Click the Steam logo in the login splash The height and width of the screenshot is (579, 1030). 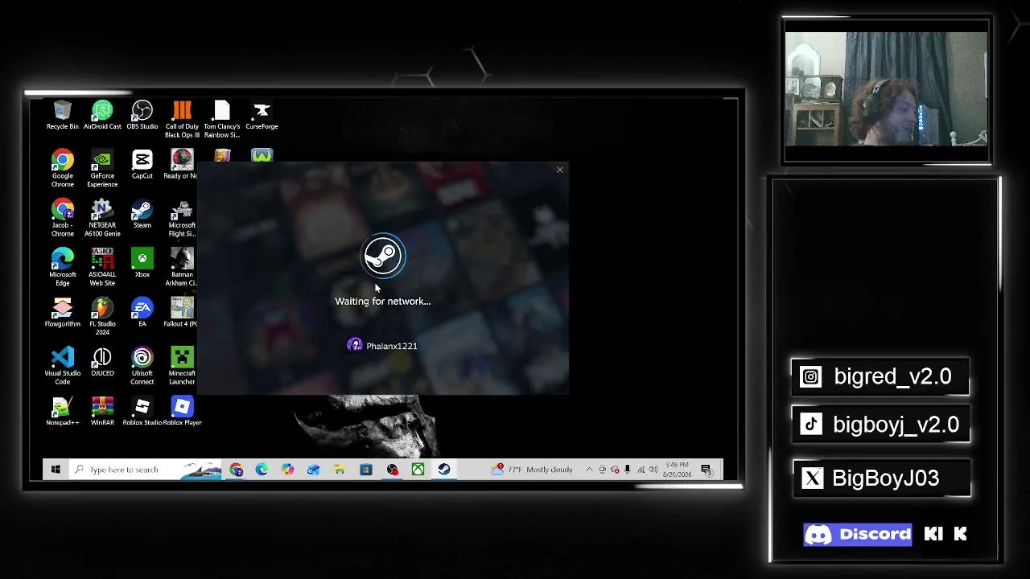point(383,257)
